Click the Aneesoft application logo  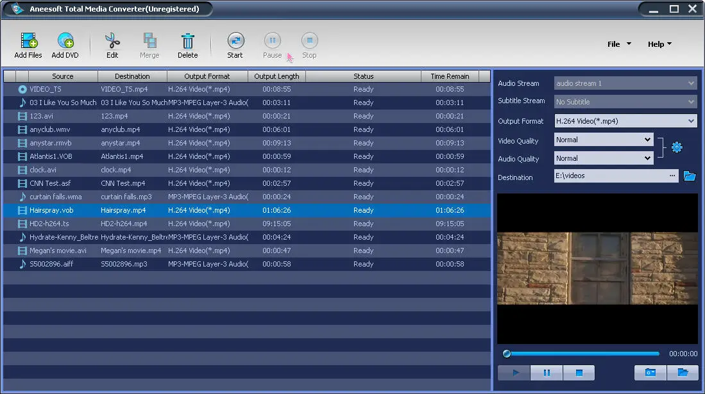(x=17, y=8)
